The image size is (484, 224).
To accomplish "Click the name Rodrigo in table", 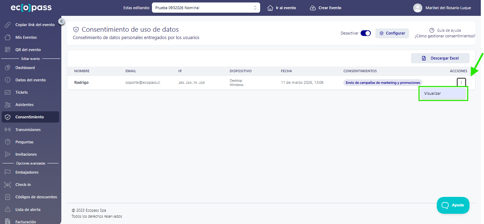I will click(x=81, y=82).
